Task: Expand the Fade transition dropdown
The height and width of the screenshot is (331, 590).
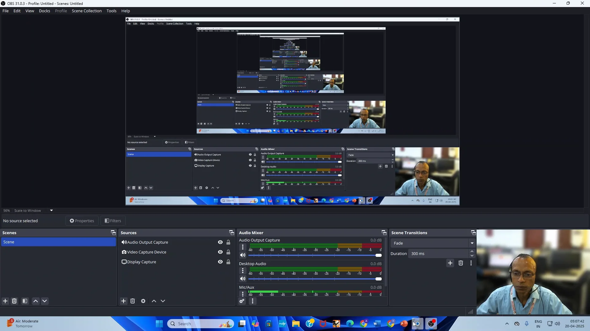Action: (472, 243)
